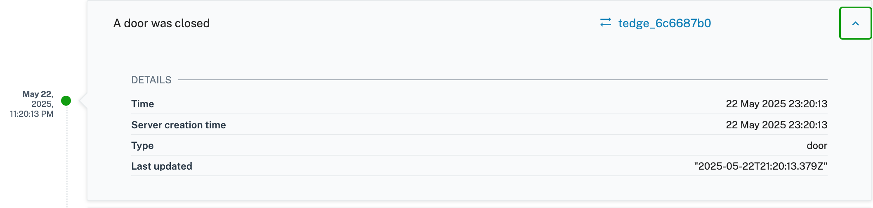This screenshot has height=208, width=873.
Task: Click the device swap arrows icon
Action: 605,22
